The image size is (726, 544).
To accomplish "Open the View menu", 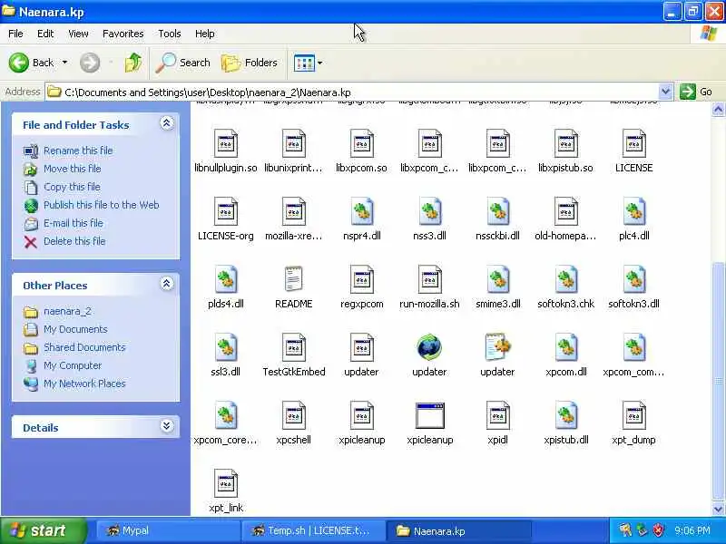I will point(78,34).
